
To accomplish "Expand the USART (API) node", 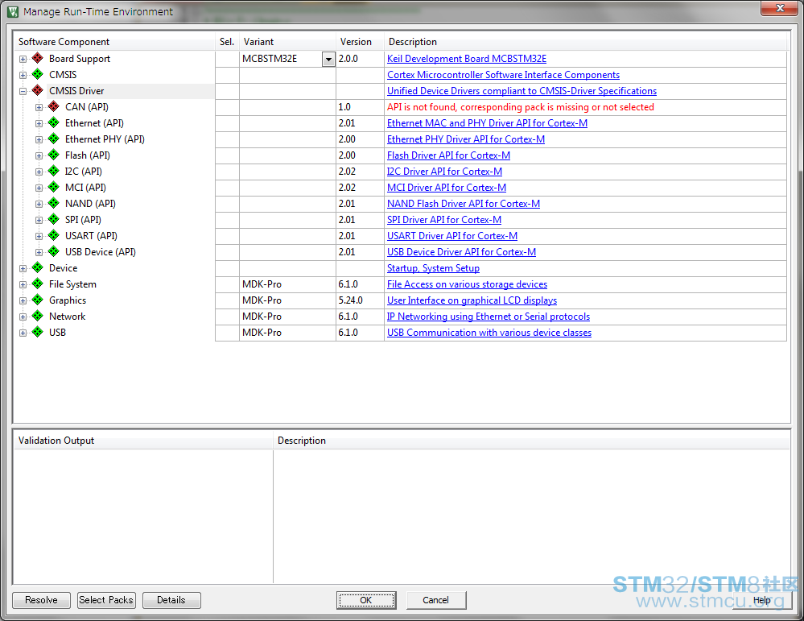I will click(x=39, y=236).
